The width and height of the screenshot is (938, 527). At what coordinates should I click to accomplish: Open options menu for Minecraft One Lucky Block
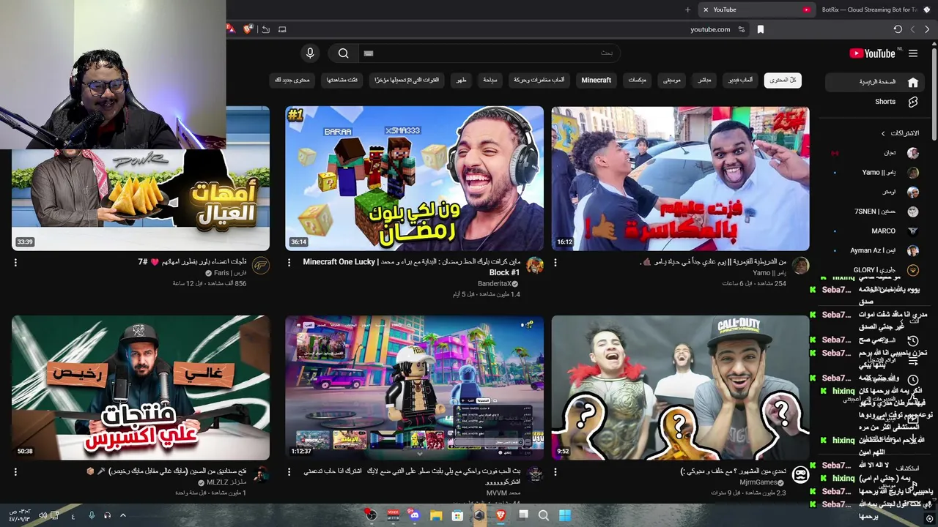point(289,262)
